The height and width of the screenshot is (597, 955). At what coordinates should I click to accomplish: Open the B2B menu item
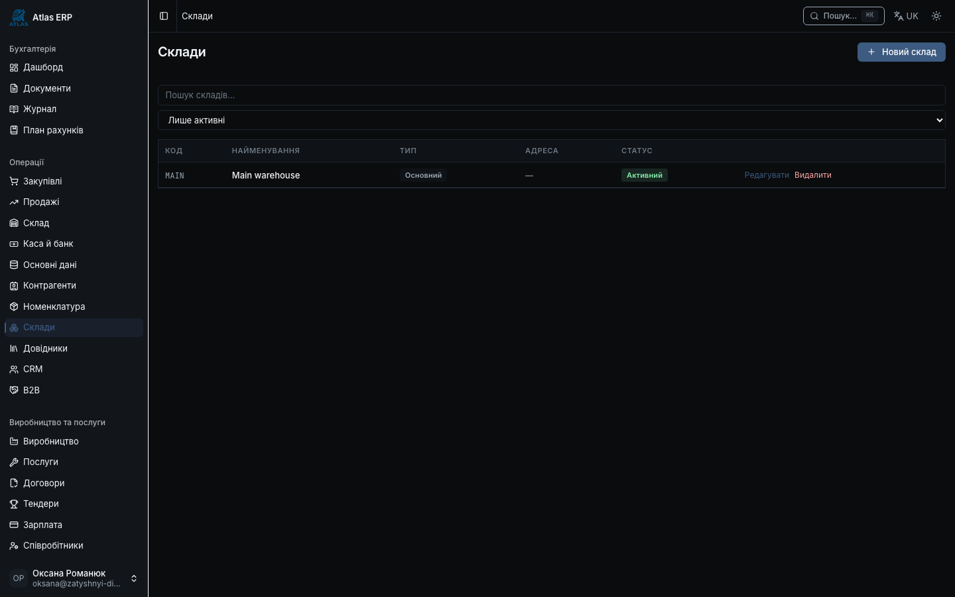[x=74, y=390]
